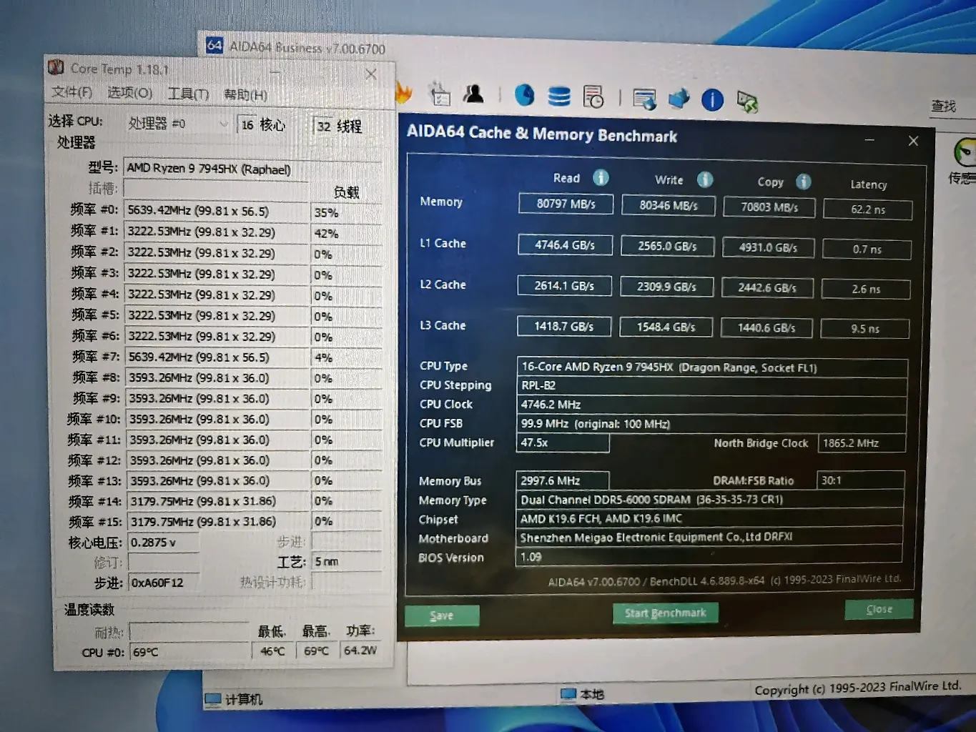Click the 频率 #15 frequency value 3179.75MHz
Screen dimensions: 976x732
219,522
